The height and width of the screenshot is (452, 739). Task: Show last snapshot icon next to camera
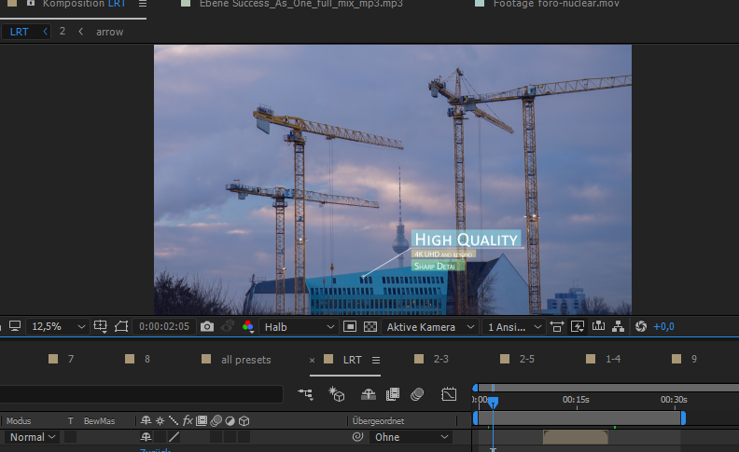click(x=228, y=326)
